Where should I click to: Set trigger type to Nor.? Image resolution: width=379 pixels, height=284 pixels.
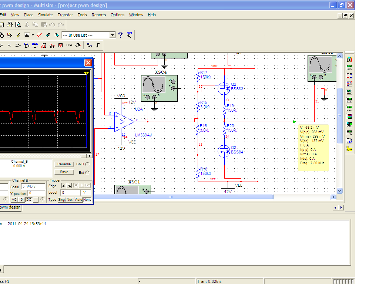(70, 199)
